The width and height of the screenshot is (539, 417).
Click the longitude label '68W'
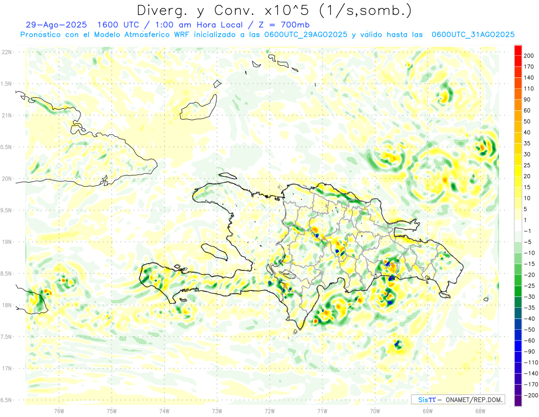pos(480,411)
